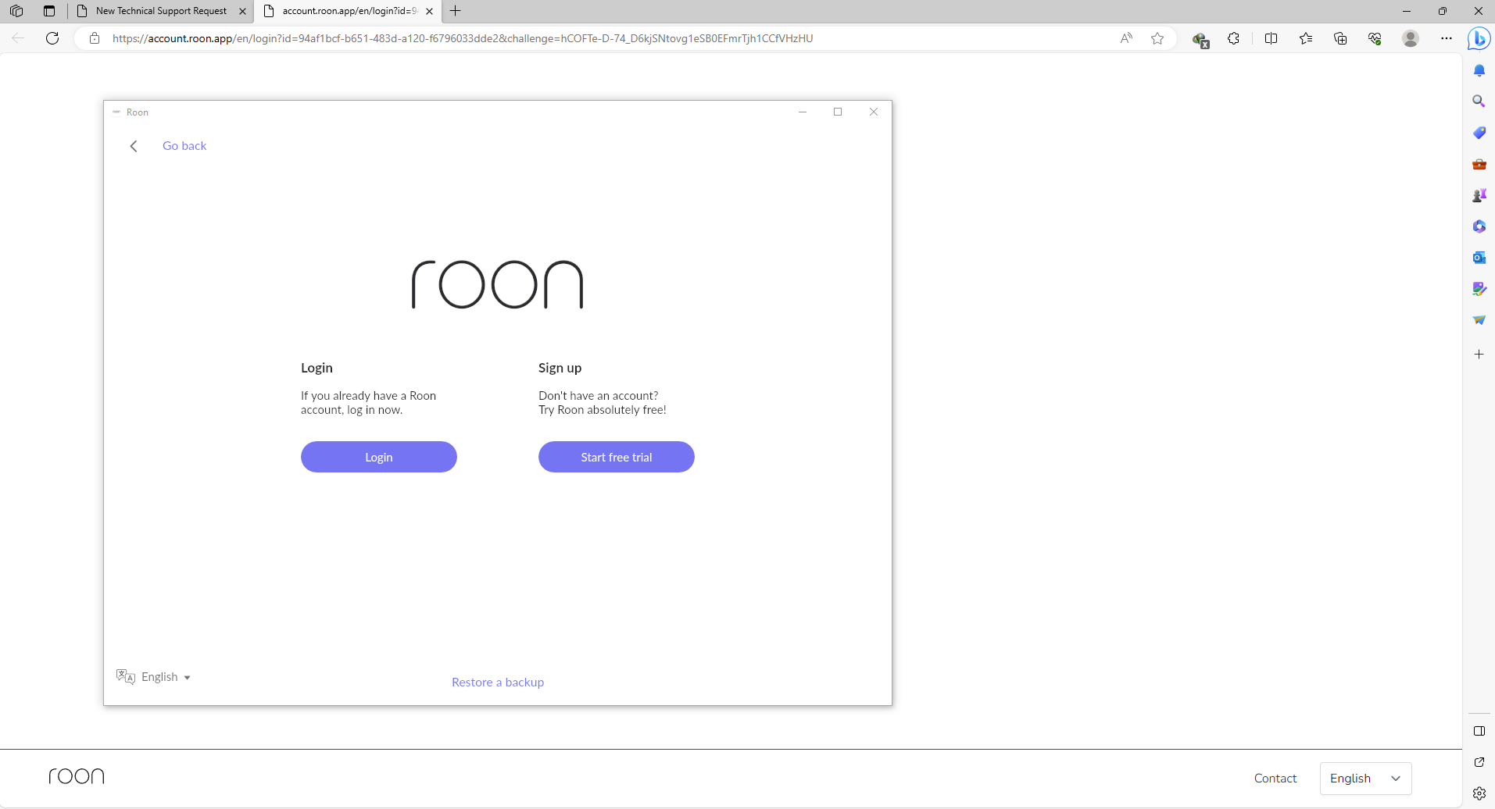Open the Games panel in the sidebar

(x=1479, y=195)
